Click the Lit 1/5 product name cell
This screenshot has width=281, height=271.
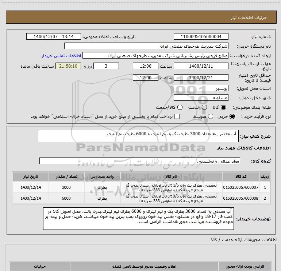(x=171, y=187)
